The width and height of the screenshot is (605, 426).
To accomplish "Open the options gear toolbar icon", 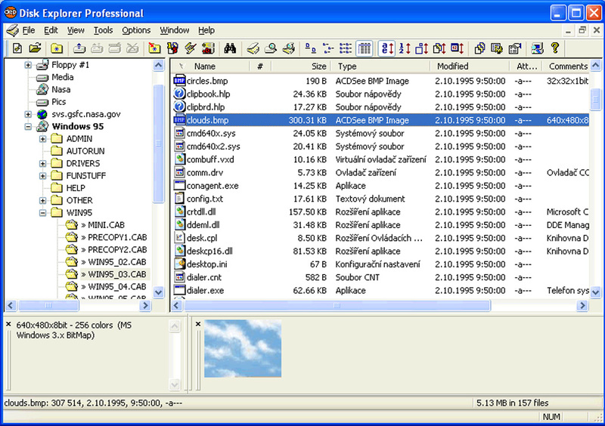I will (497, 48).
